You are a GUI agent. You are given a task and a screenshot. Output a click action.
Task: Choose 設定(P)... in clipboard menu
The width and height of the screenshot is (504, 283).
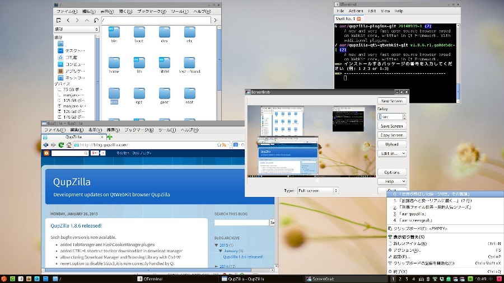[445, 257]
